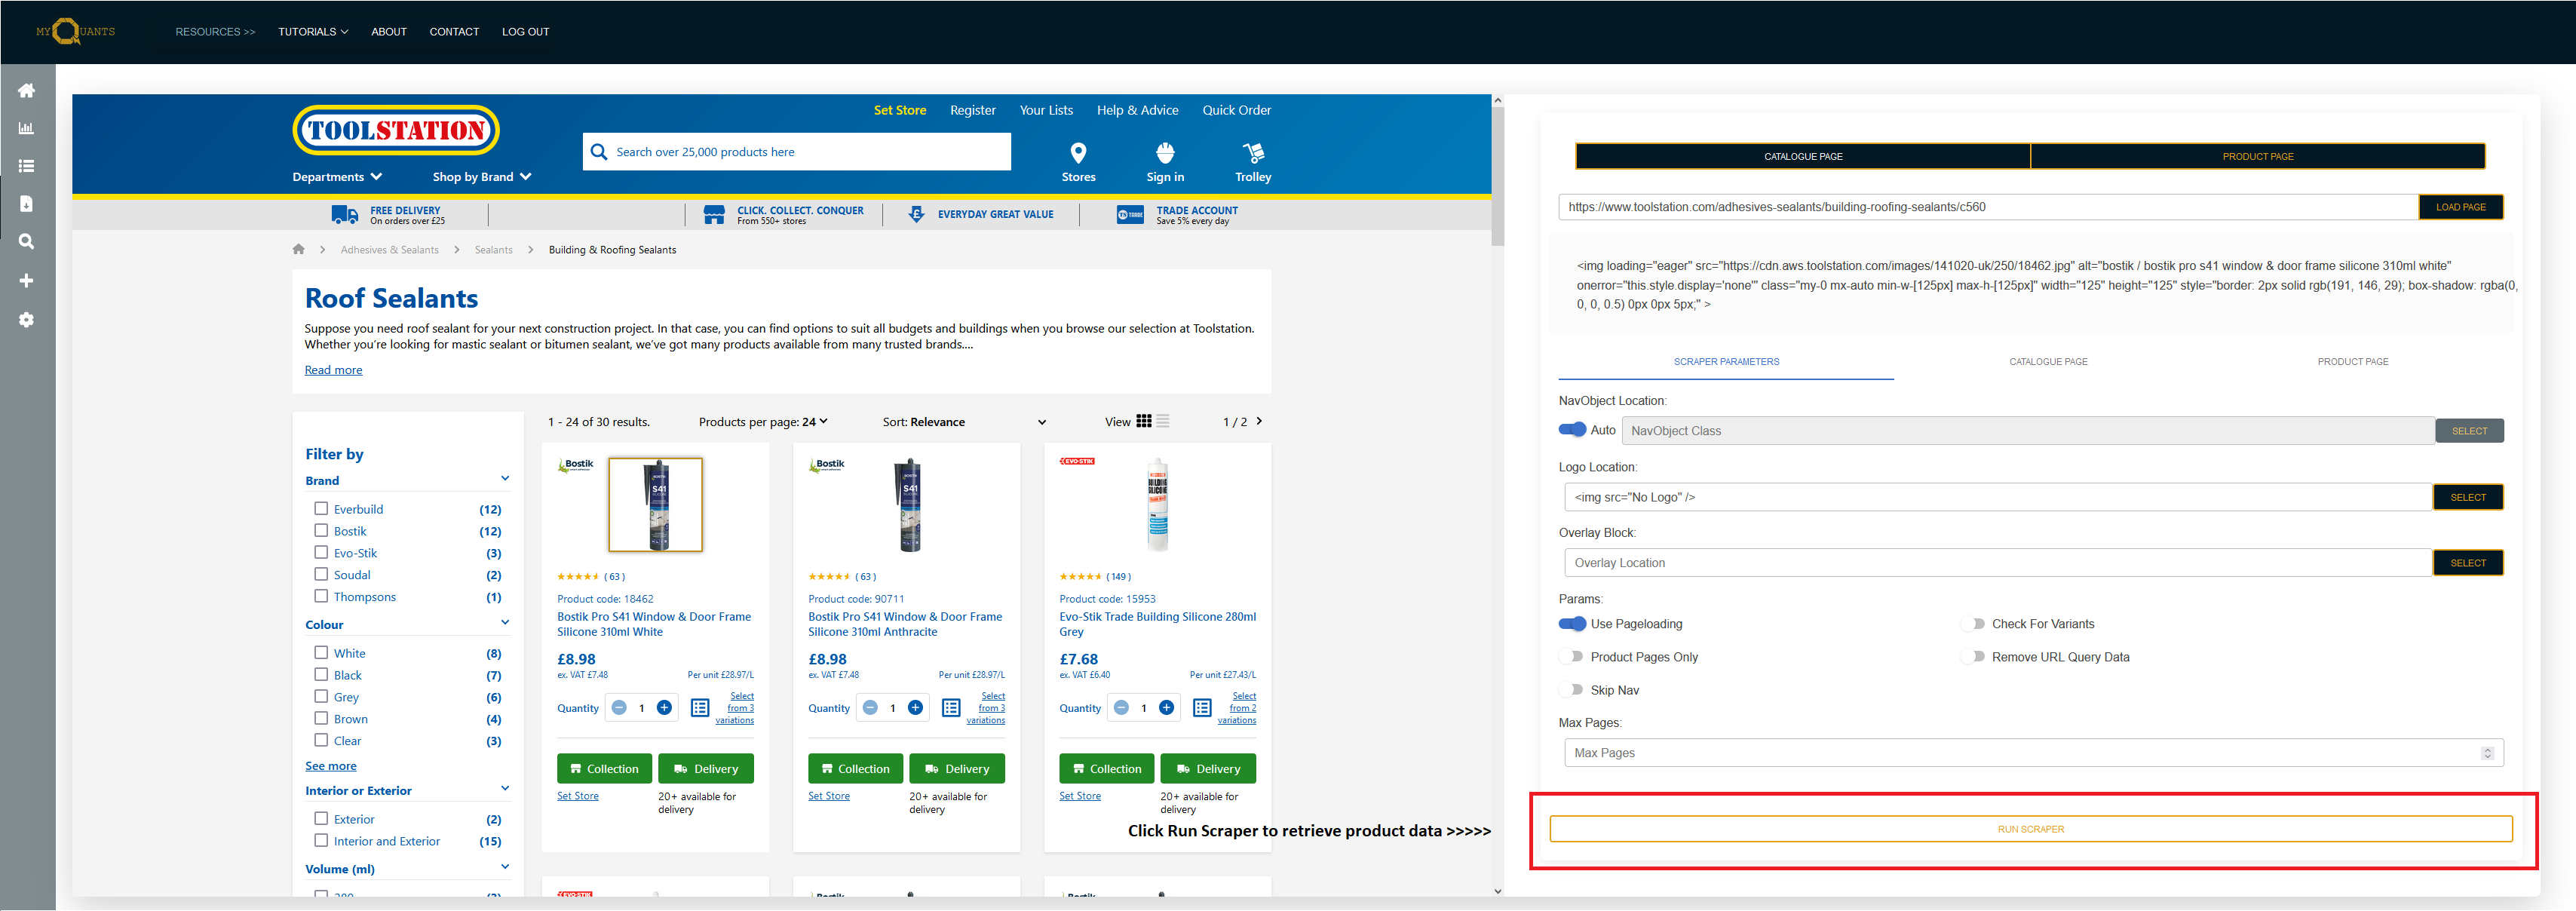Enable Product Pages Only switch
Viewport: 2576px width, 911px height.
[x=1572, y=657]
